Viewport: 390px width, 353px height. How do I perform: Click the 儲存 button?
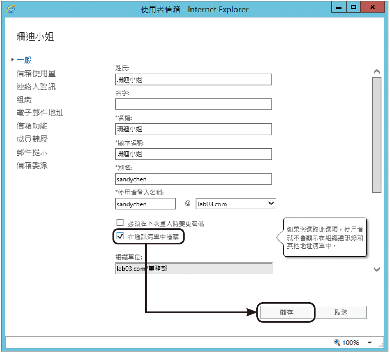click(286, 312)
